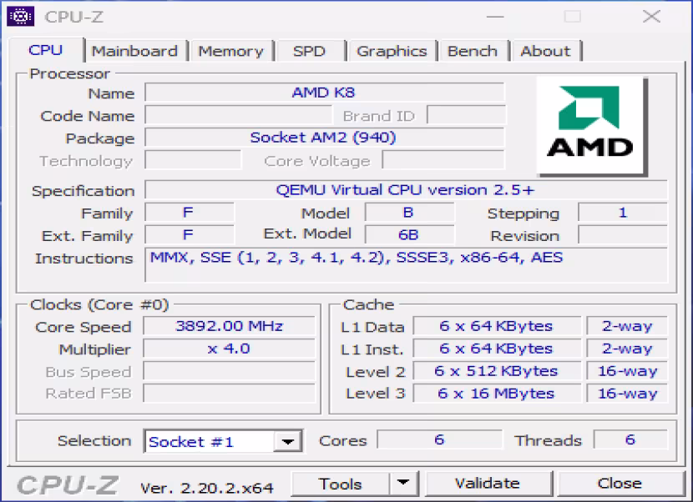This screenshot has height=502, width=693.
Task: Click the empty Bus Speed field
Action: [x=229, y=371]
